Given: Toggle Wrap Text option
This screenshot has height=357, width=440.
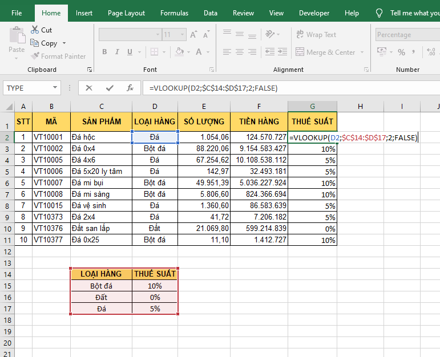Looking at the screenshot, I should [x=316, y=35].
